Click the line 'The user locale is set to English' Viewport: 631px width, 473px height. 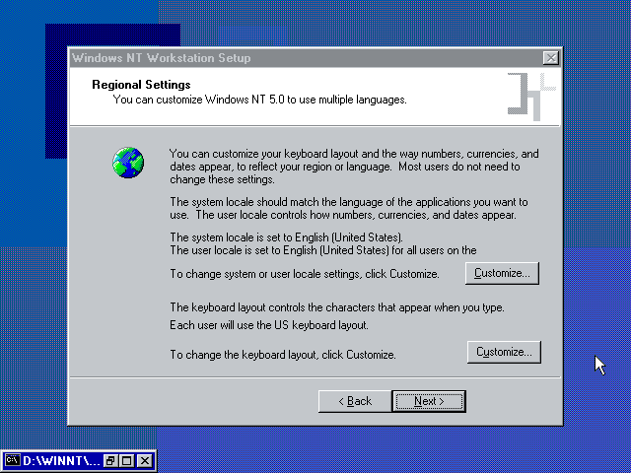(x=323, y=250)
